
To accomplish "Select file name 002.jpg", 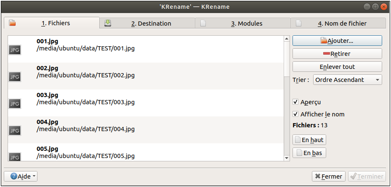I will pyautogui.click(x=48, y=68).
